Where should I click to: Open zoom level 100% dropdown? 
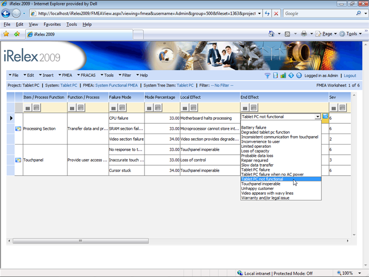click(360, 273)
